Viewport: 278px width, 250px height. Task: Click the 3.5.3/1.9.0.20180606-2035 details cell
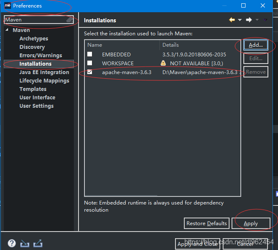point(194,54)
